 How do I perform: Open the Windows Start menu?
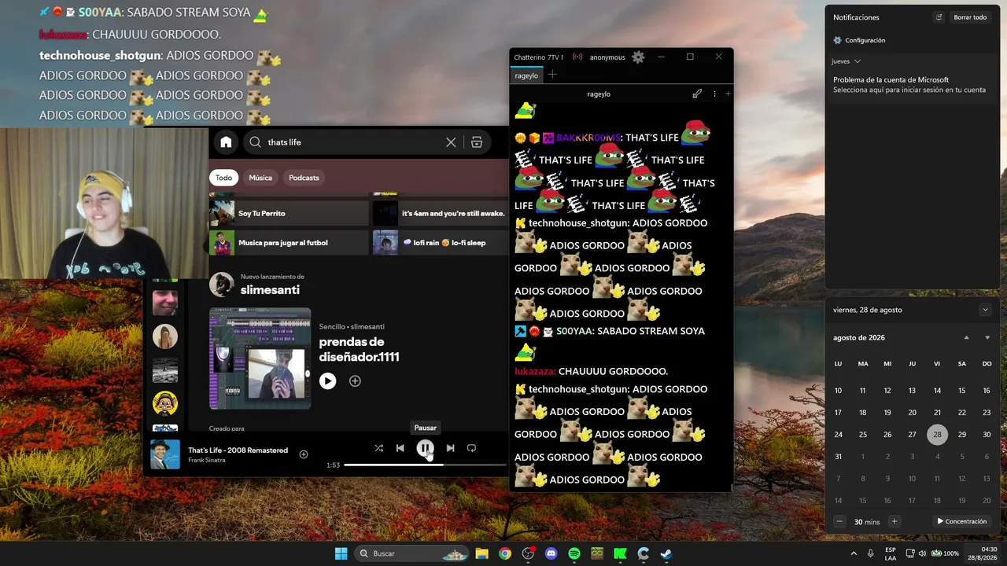(x=341, y=553)
